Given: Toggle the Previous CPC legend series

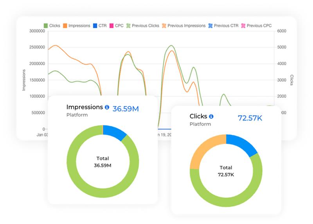Looking at the screenshot, I should pos(256,26).
